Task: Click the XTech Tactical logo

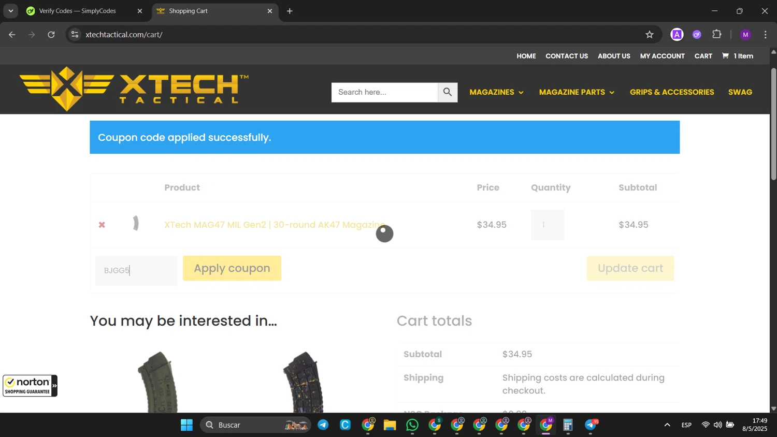Action: pyautogui.click(x=134, y=89)
